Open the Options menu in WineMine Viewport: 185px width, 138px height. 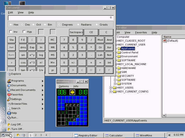pyautogui.click(x=64, y=86)
